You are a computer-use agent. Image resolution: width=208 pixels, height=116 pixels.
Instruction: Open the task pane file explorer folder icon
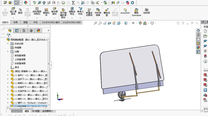click(x=198, y=39)
